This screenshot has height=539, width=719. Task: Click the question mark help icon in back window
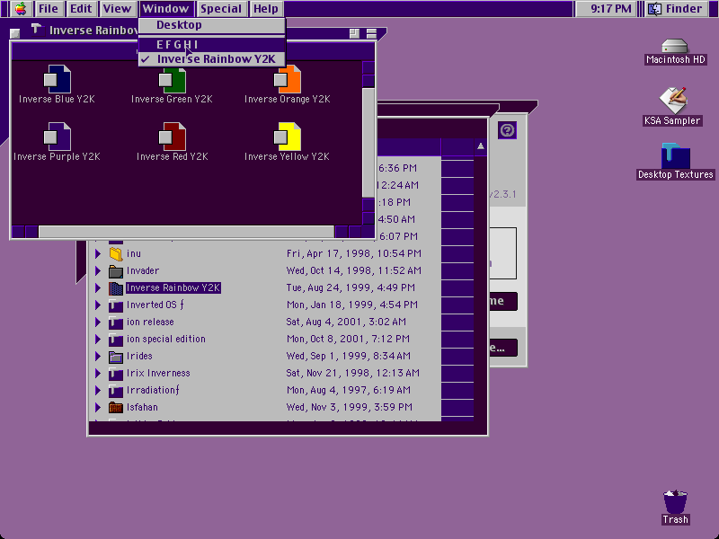pos(507,130)
